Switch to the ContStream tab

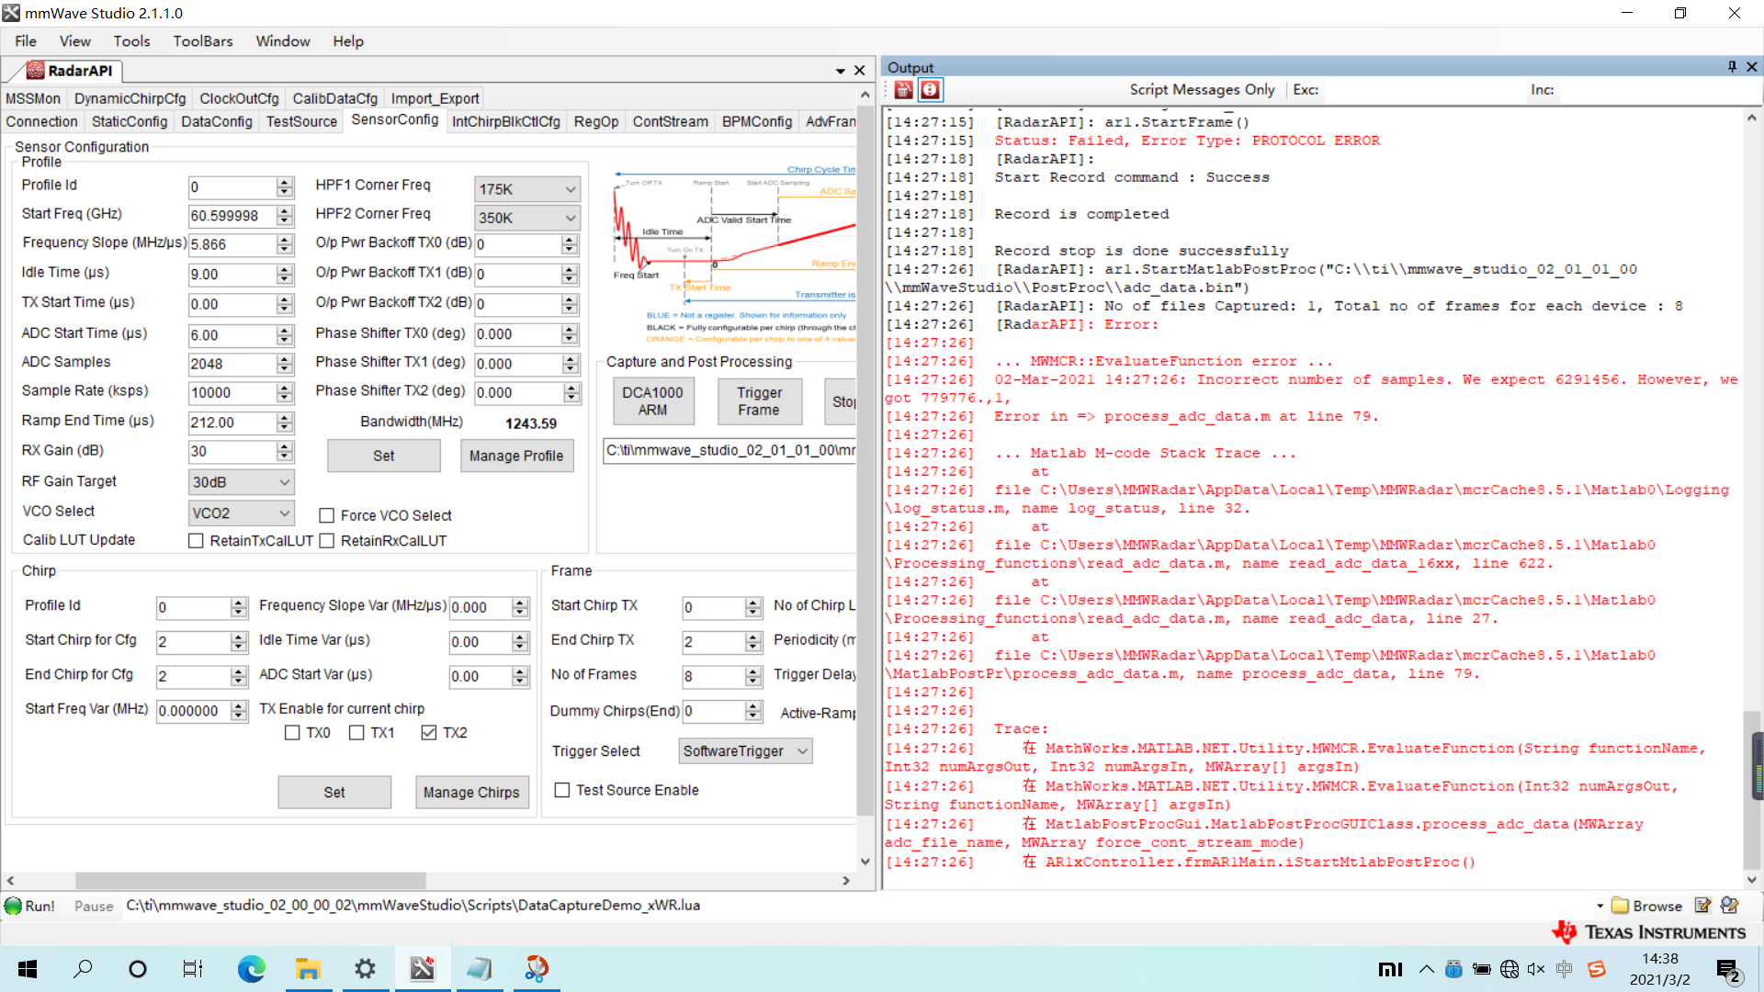pyautogui.click(x=670, y=122)
